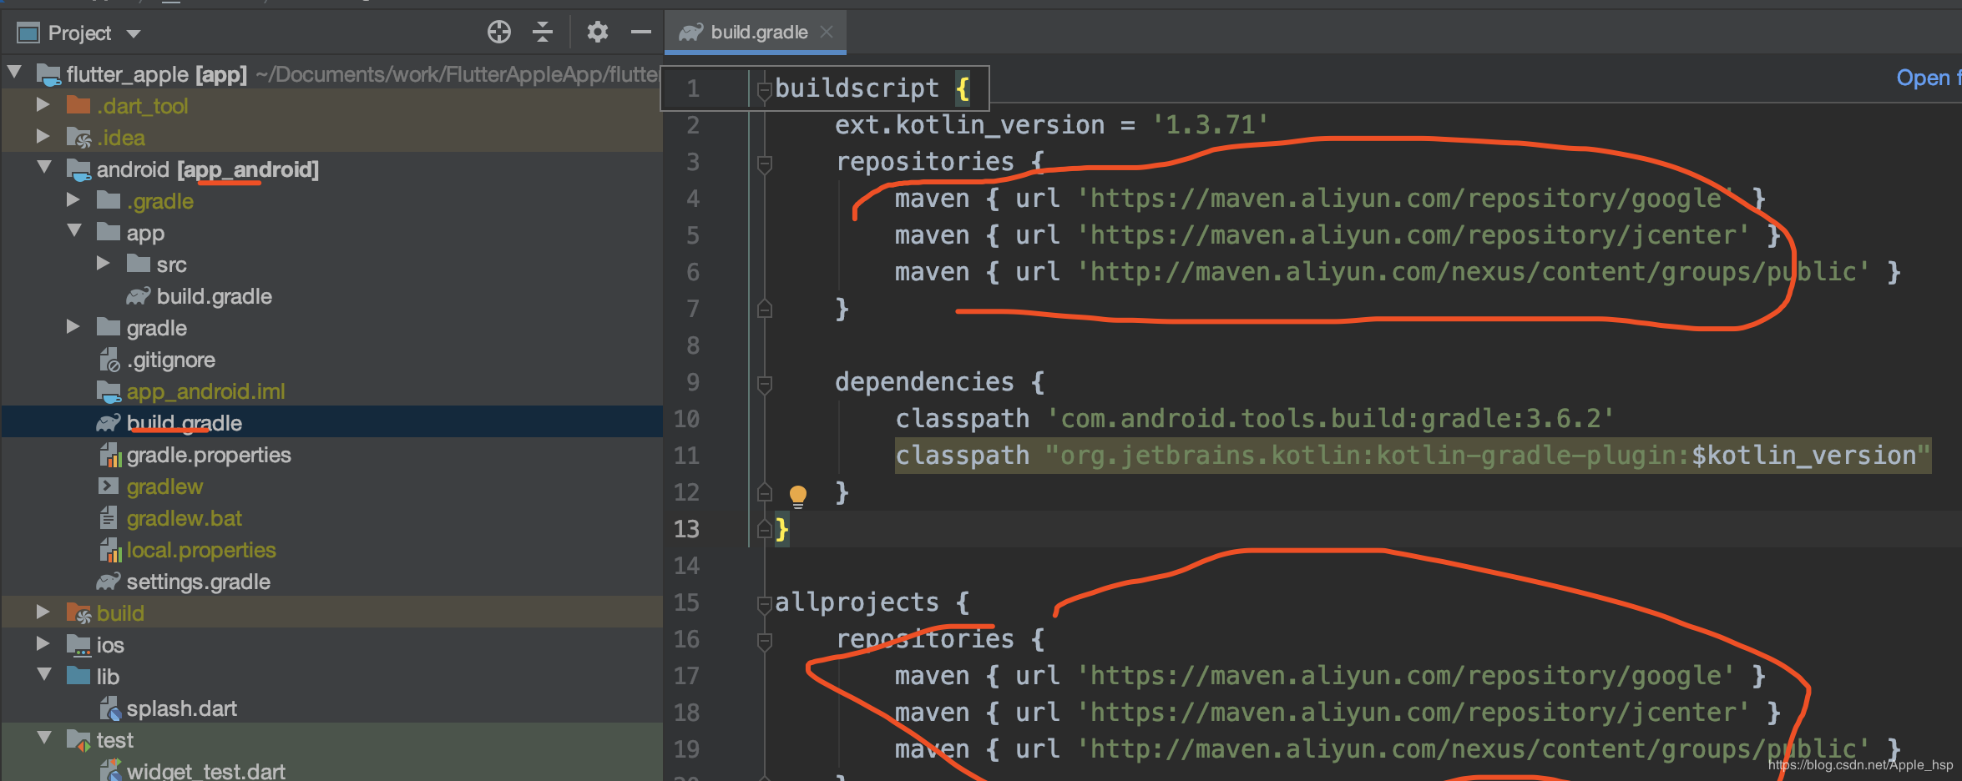Screen dimensions: 1962x781
Task: Click the settings.gradle elephant icon
Action: [x=109, y=581]
